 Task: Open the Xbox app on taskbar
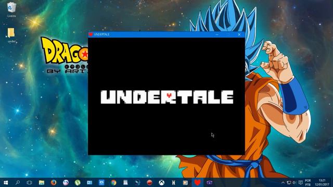(162, 182)
